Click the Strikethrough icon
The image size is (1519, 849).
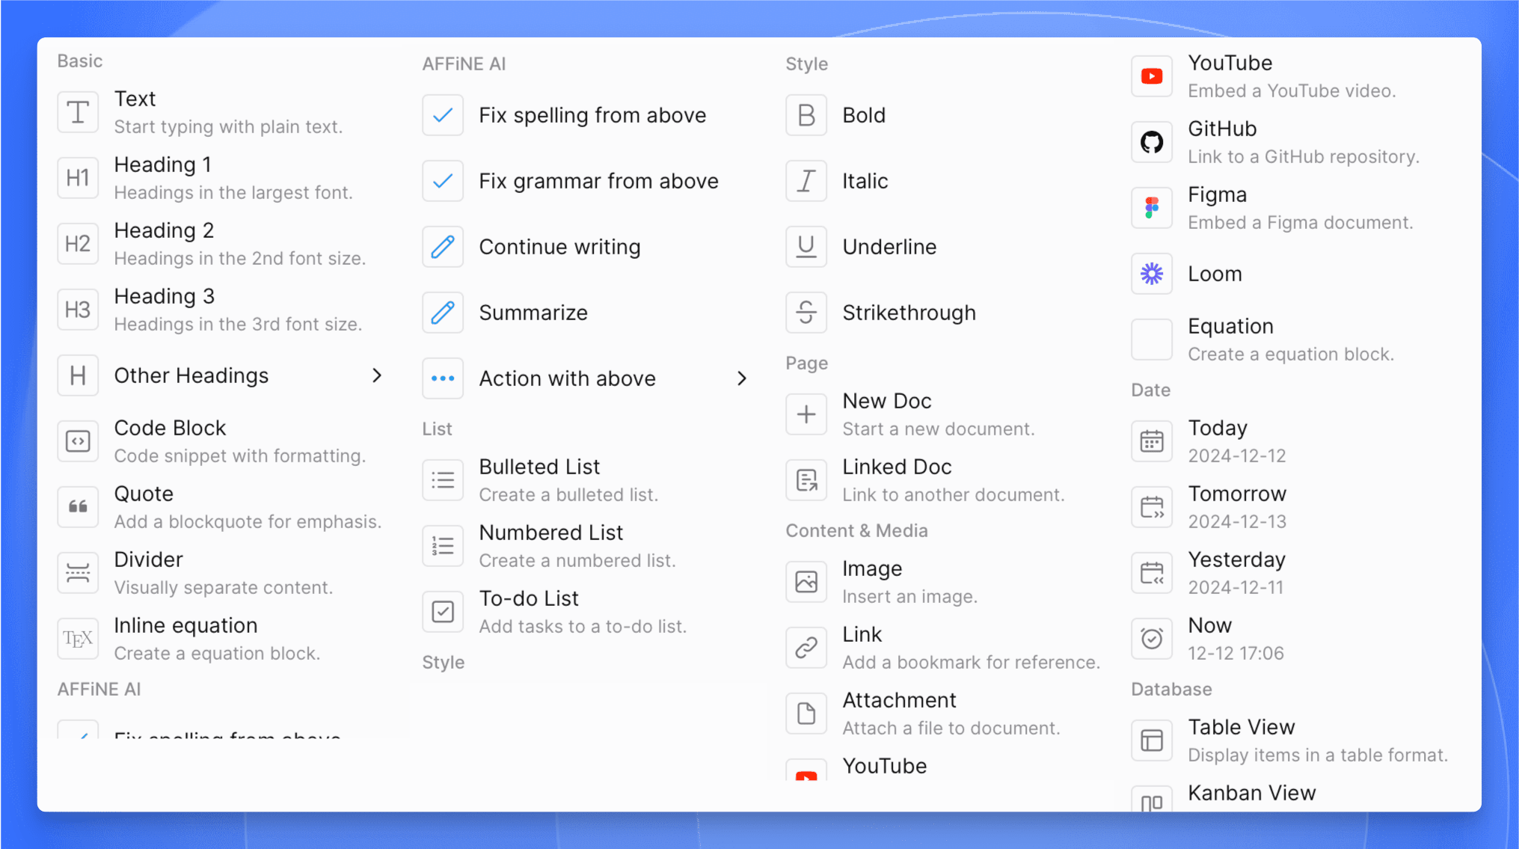coord(805,313)
